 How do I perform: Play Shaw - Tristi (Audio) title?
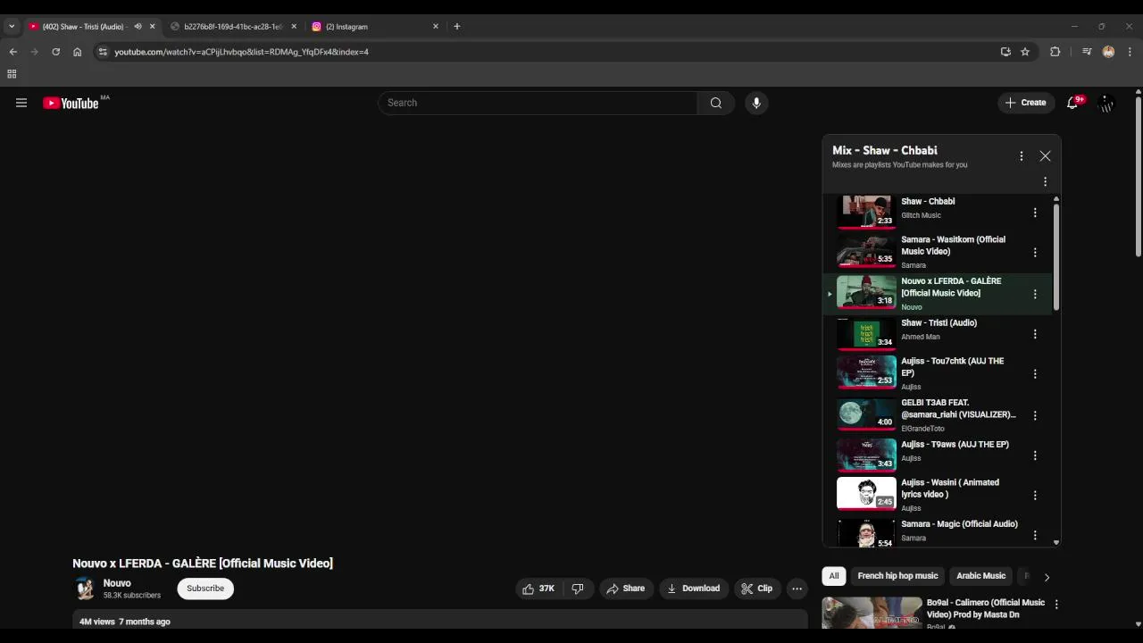[x=939, y=323]
